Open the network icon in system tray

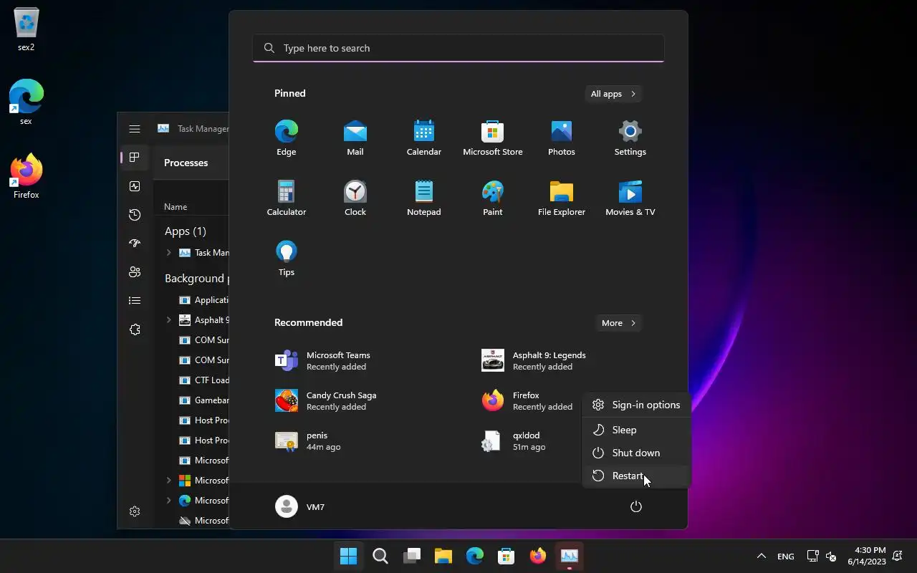coord(812,556)
